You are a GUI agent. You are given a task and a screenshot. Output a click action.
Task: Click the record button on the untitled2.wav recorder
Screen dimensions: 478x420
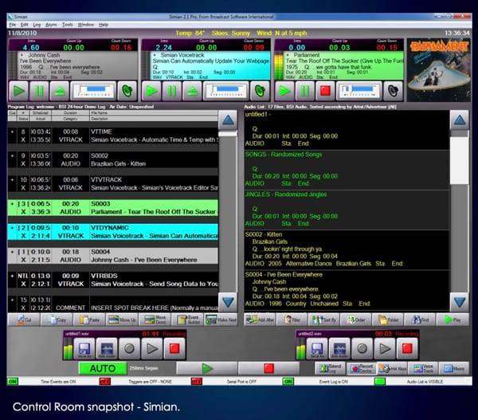pyautogui.click(x=362, y=348)
